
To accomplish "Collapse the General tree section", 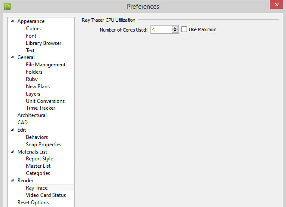I will [12, 57].
